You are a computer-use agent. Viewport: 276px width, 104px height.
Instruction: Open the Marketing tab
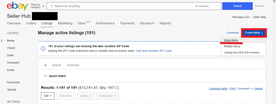(65, 23)
